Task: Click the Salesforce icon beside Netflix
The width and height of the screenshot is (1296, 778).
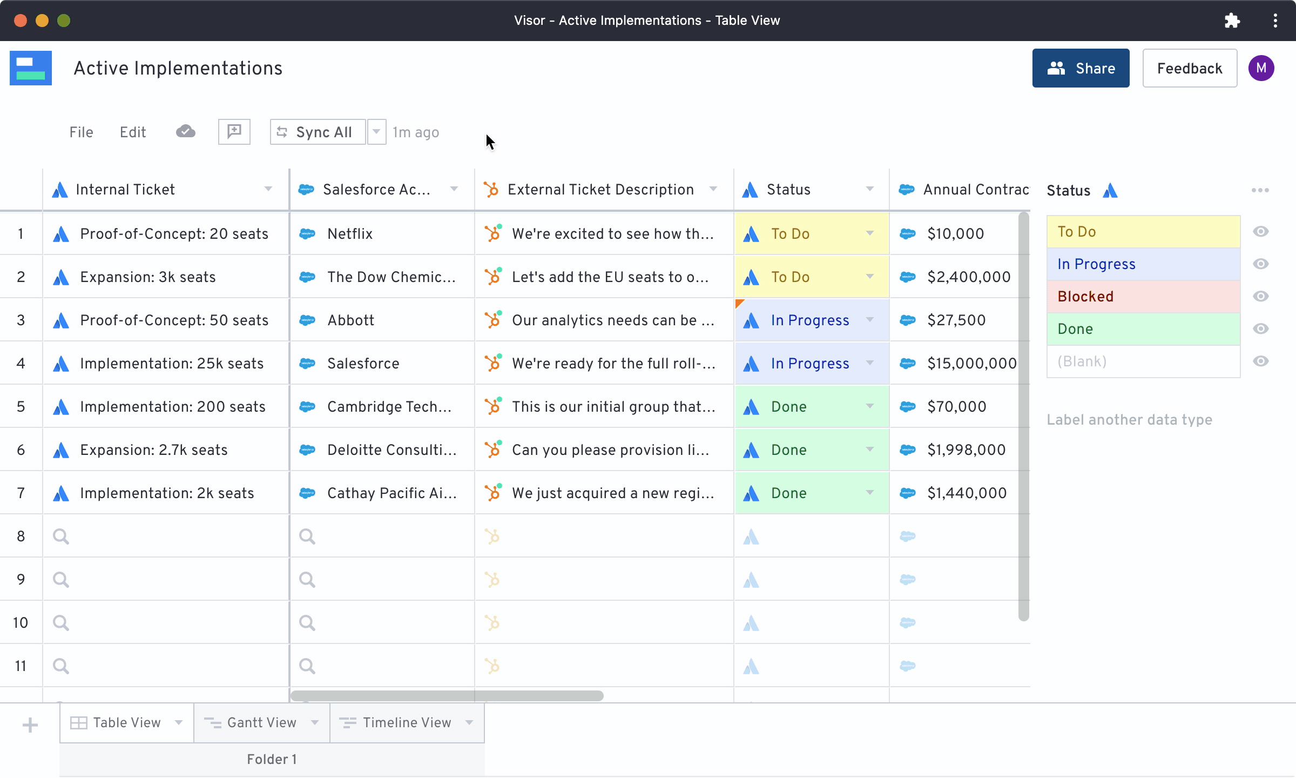Action: pos(307,233)
